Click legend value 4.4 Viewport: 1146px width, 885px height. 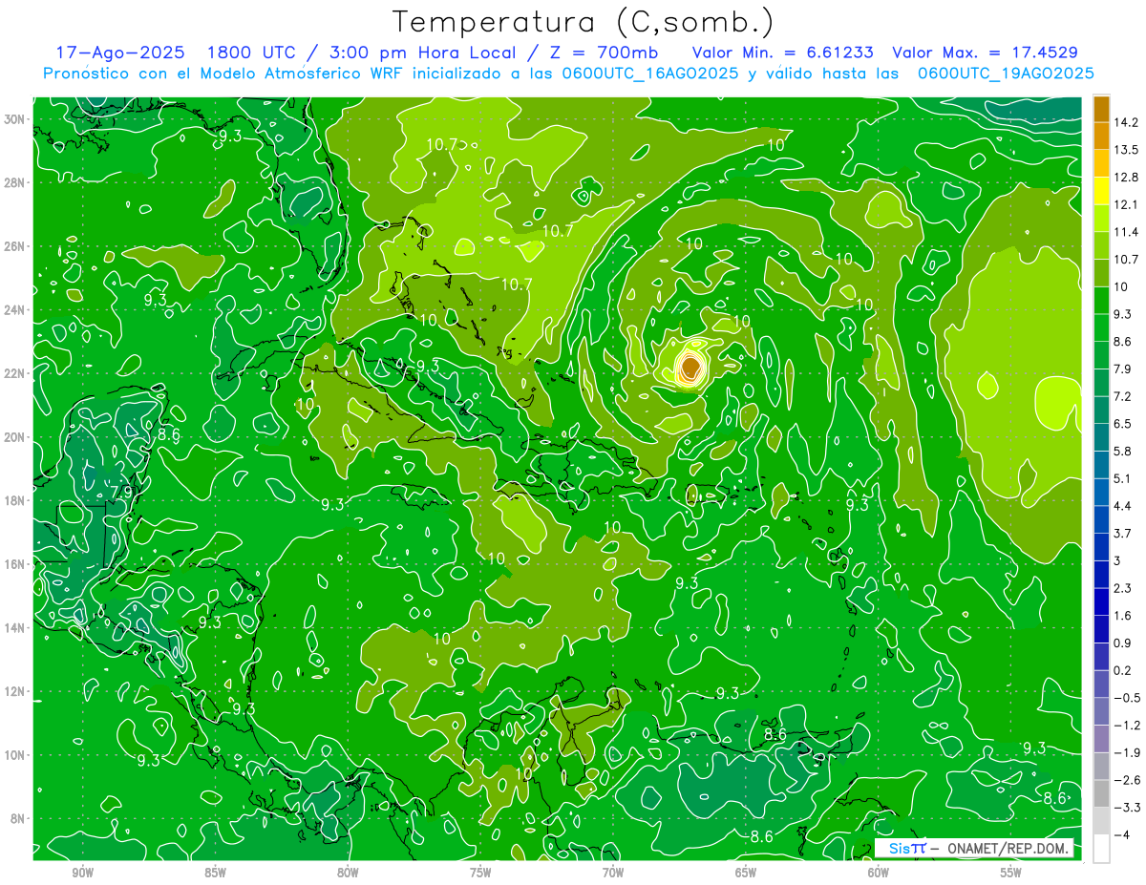pos(1122,506)
